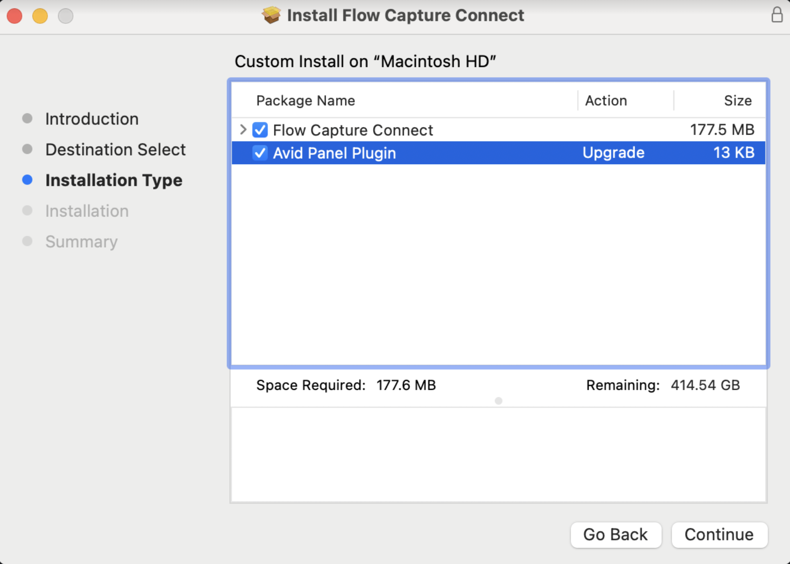This screenshot has height=564, width=790.
Task: Click the Upgrade action cell
Action: pyautogui.click(x=613, y=153)
